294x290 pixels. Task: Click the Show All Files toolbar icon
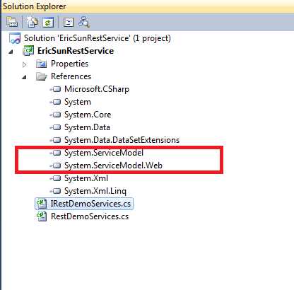(33, 23)
